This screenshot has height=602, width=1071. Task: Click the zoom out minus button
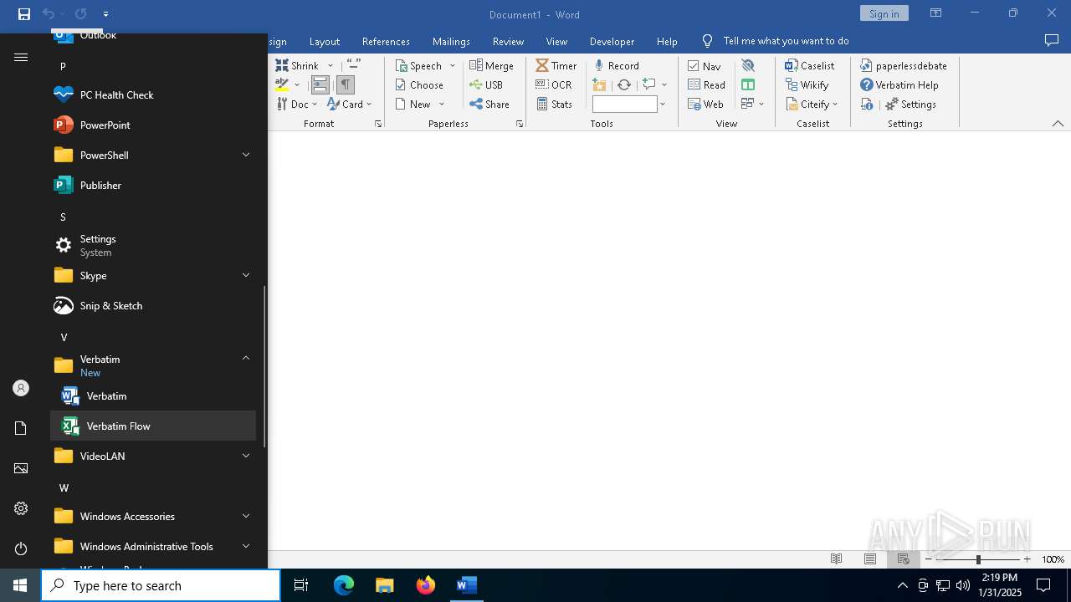click(929, 559)
